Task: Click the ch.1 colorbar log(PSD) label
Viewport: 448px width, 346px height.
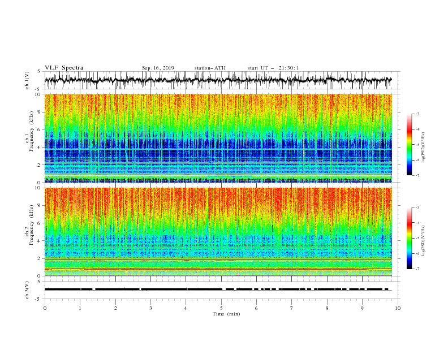Action: [x=423, y=148]
